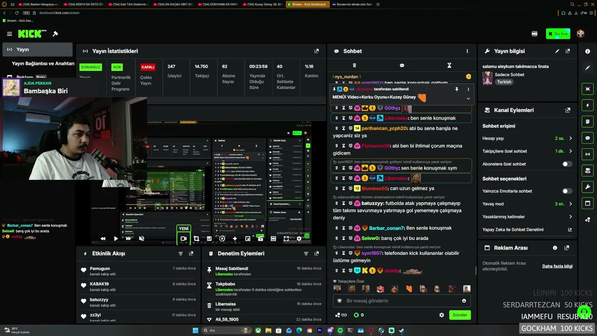Open the emoji picker in message box
The height and width of the screenshot is (336, 597).
tap(464, 301)
